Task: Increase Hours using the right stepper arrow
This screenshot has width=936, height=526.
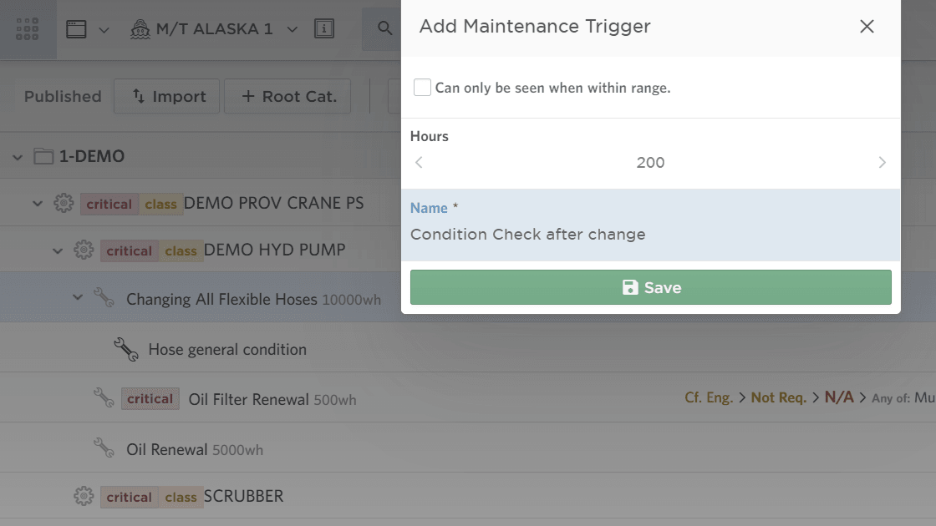Action: pyautogui.click(x=882, y=162)
